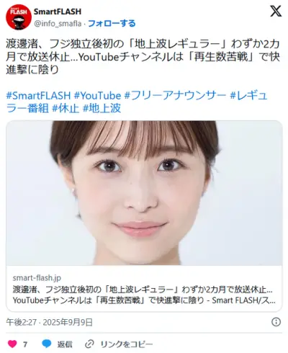Viewport: 288px width, 353px height.
Task: Open the #YouTube hashtag
Action: pyautogui.click(x=97, y=96)
